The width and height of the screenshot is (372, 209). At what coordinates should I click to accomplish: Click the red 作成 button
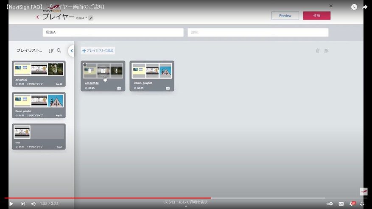tap(317, 16)
